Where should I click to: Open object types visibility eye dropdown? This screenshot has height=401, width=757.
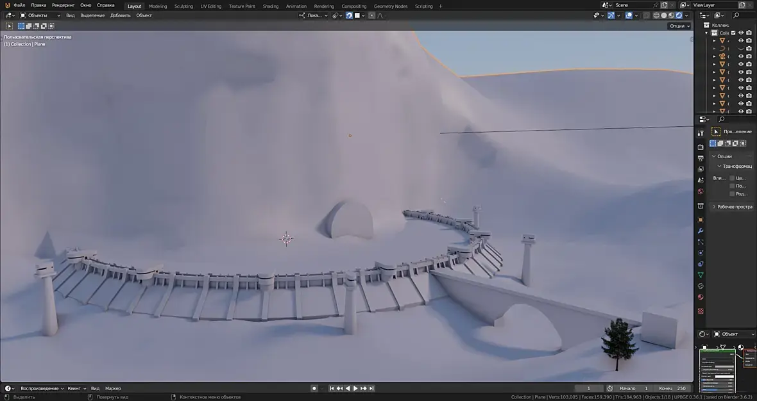tap(599, 15)
